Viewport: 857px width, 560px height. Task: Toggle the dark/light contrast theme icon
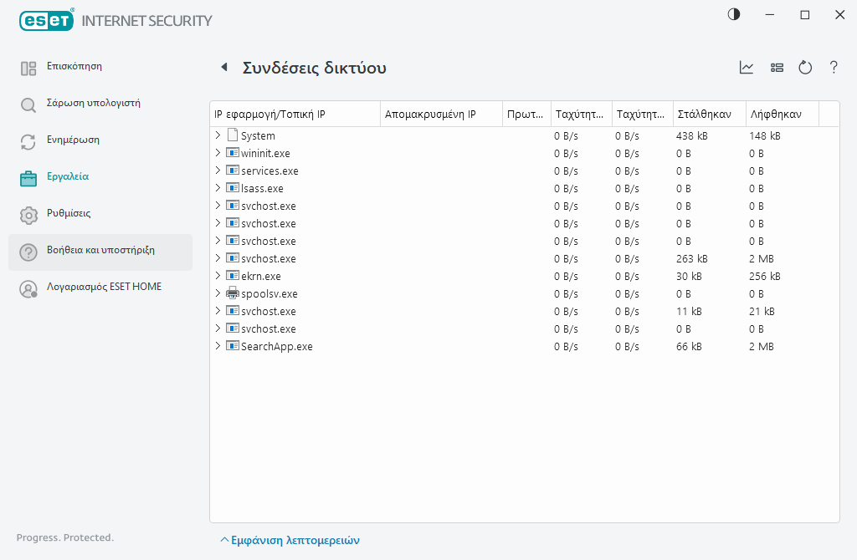pyautogui.click(x=734, y=15)
